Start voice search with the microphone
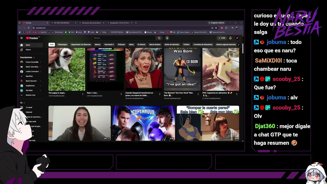 pos(167,38)
